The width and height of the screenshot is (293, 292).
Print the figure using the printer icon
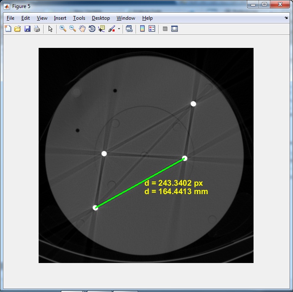(x=37, y=29)
